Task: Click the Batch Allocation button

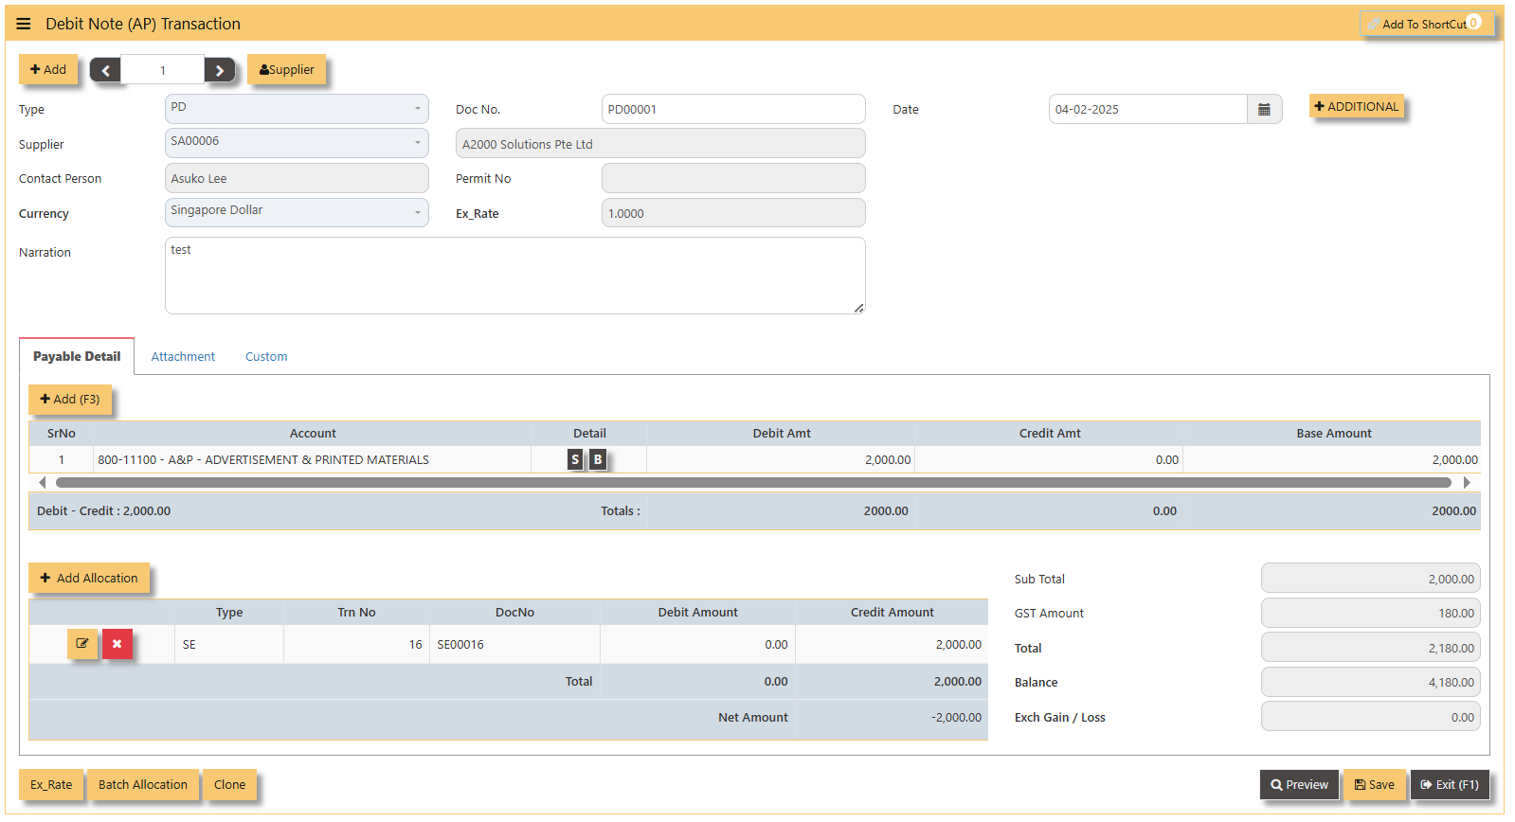Action: [x=143, y=784]
